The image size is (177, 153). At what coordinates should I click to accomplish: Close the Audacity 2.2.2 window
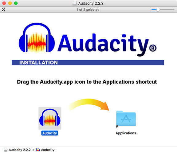pos(4,3)
